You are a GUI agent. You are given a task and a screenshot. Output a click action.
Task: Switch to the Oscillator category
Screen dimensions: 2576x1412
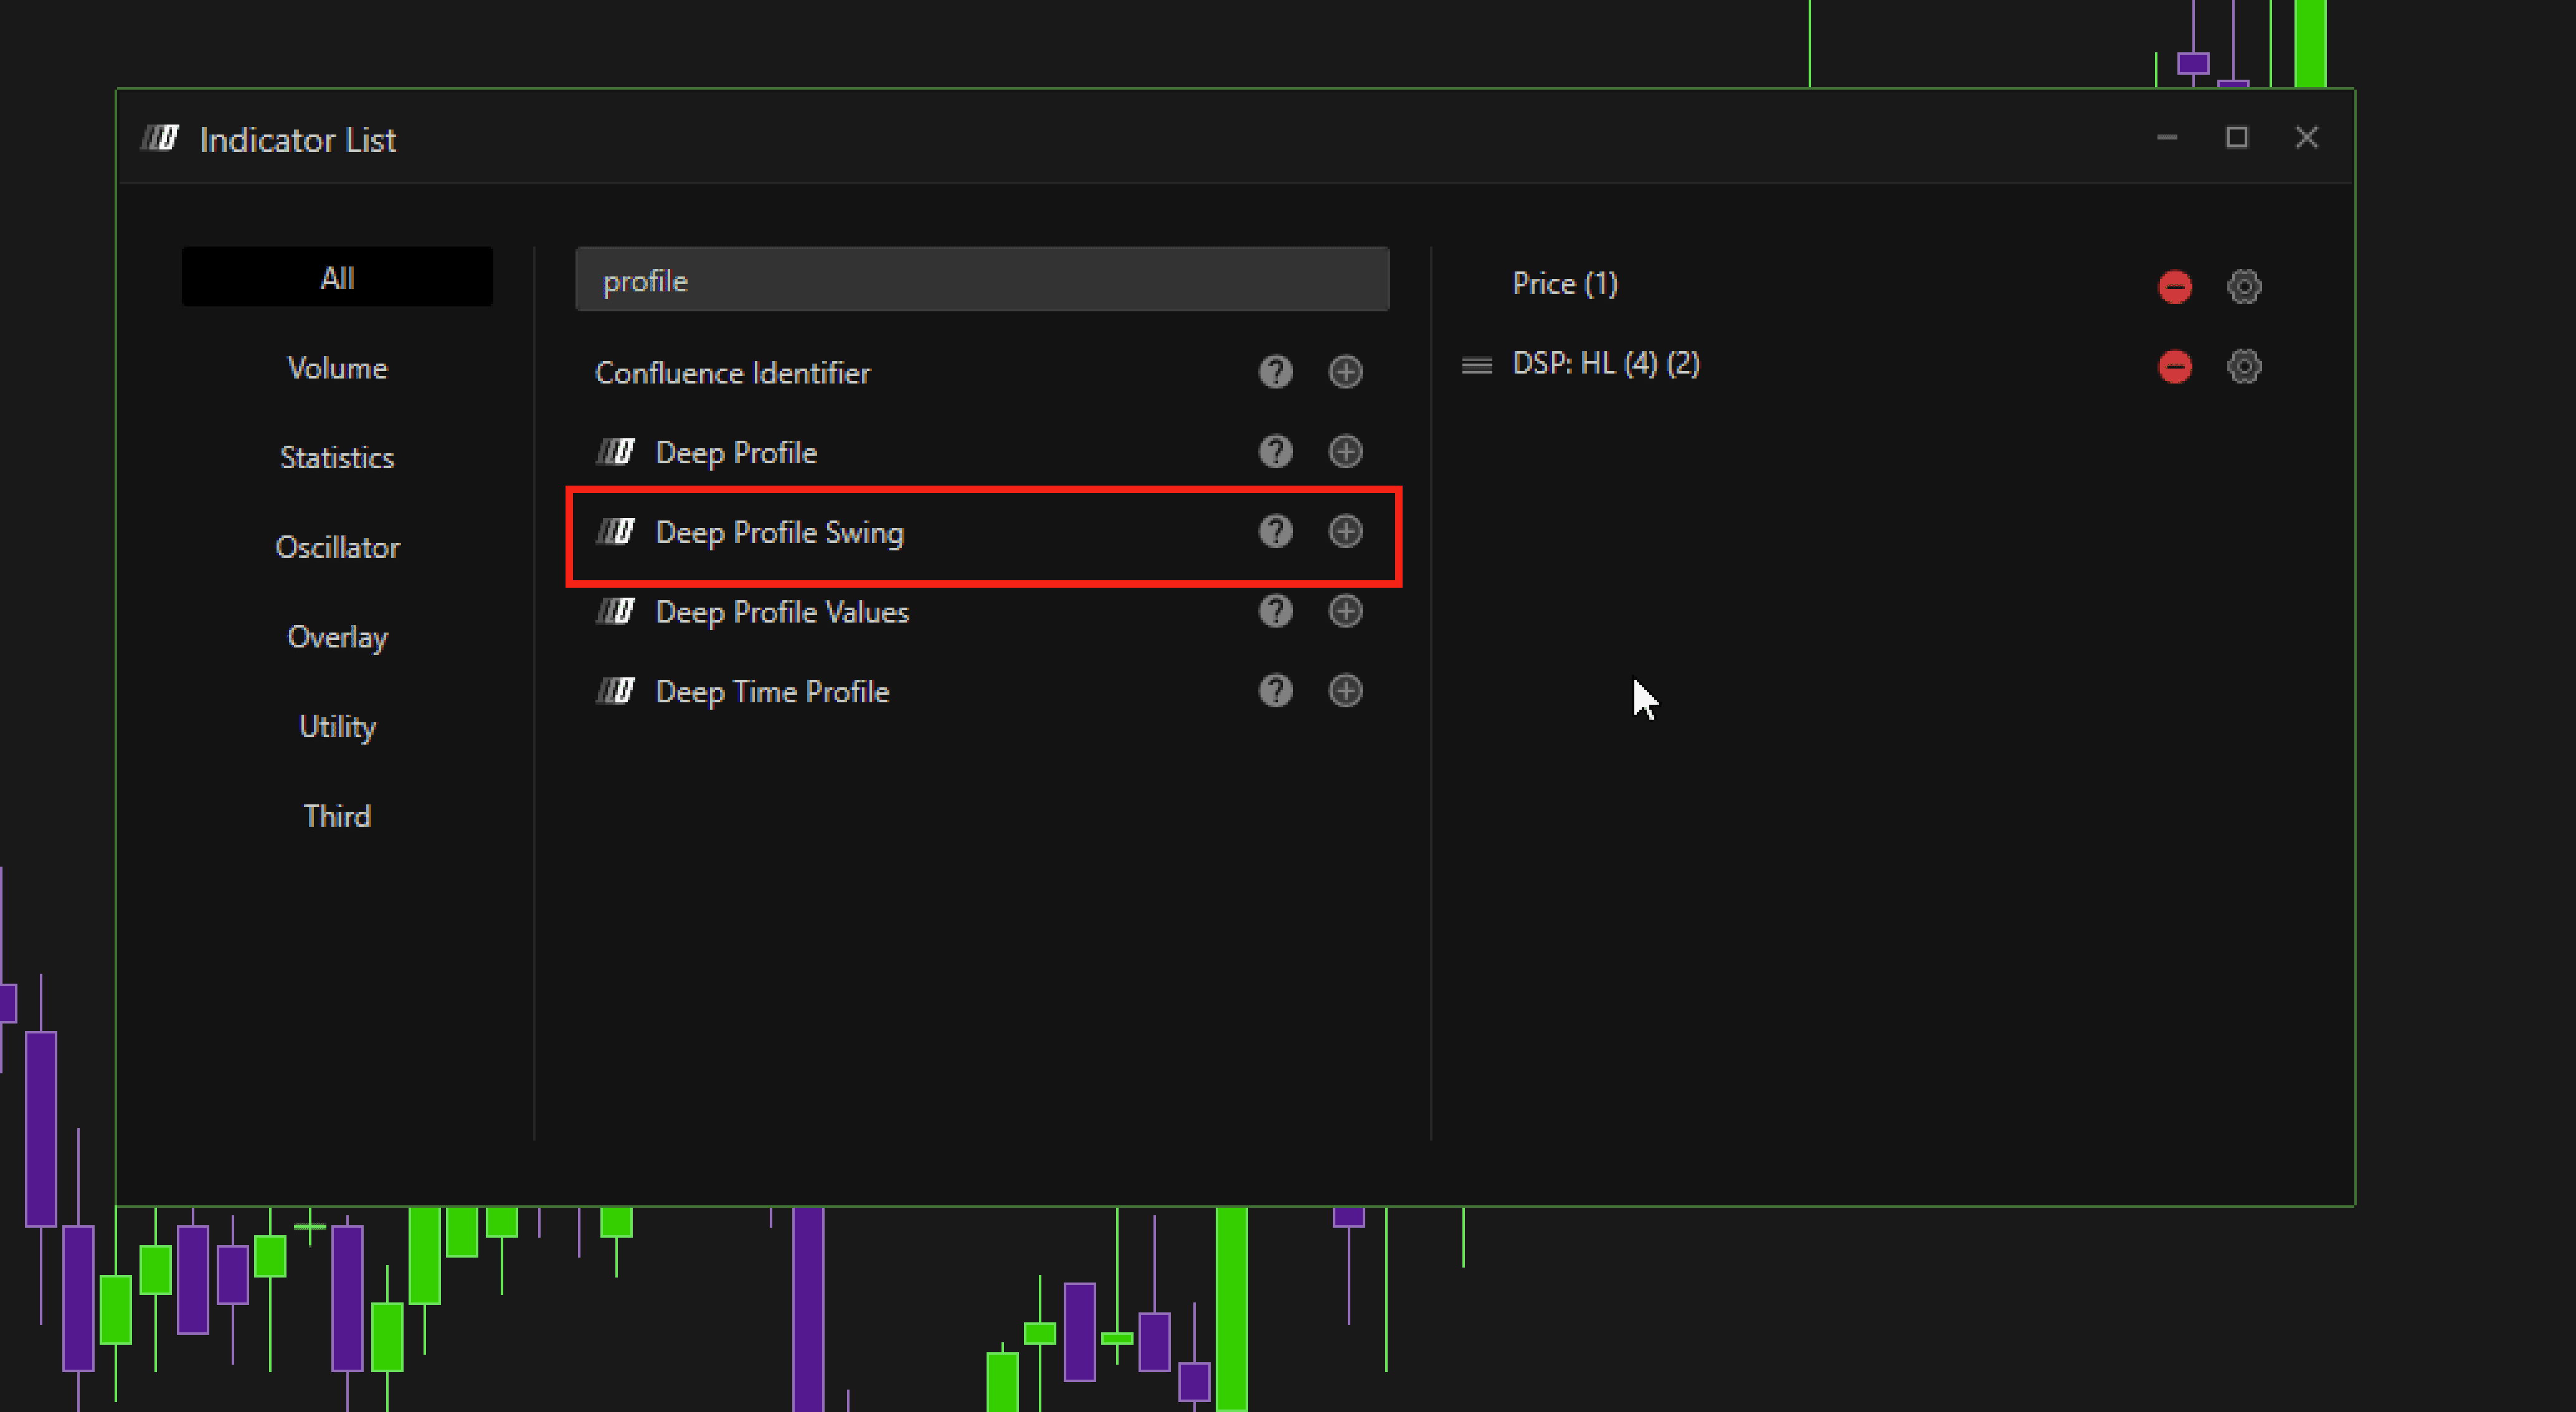pos(337,547)
